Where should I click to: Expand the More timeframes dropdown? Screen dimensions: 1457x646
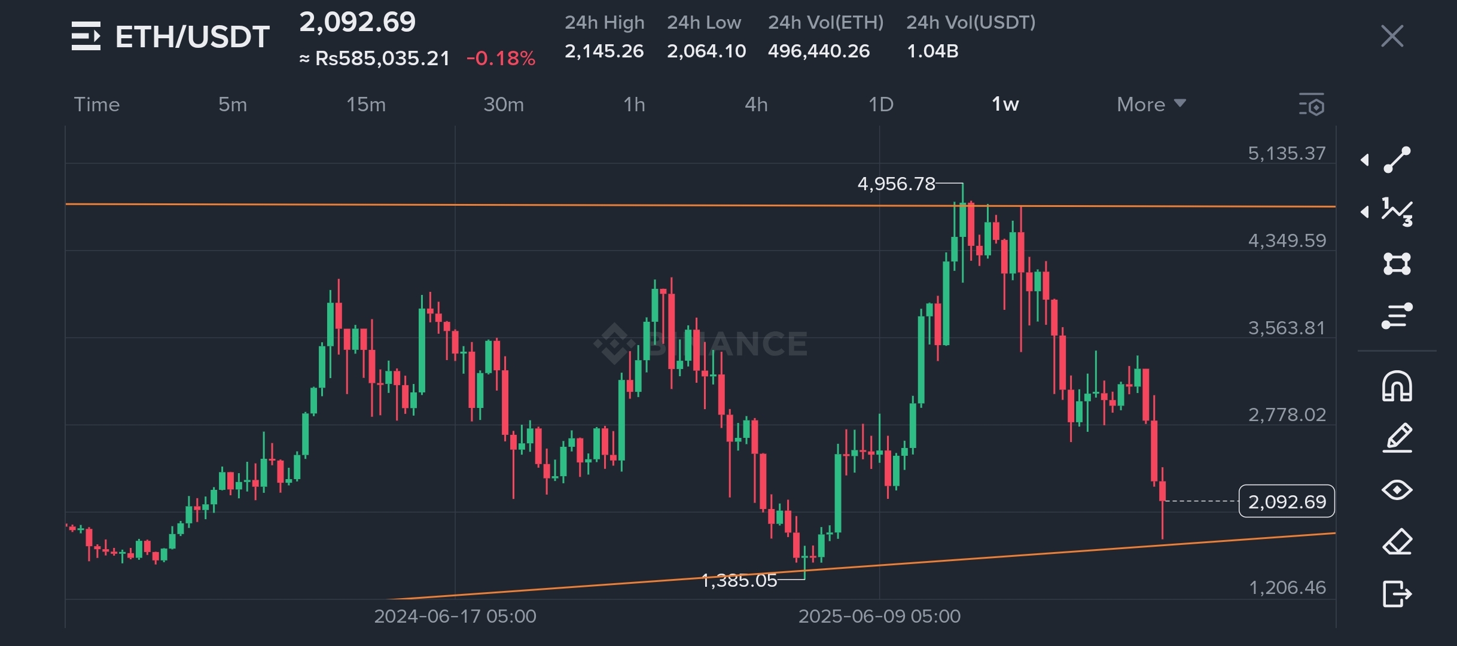point(1151,105)
